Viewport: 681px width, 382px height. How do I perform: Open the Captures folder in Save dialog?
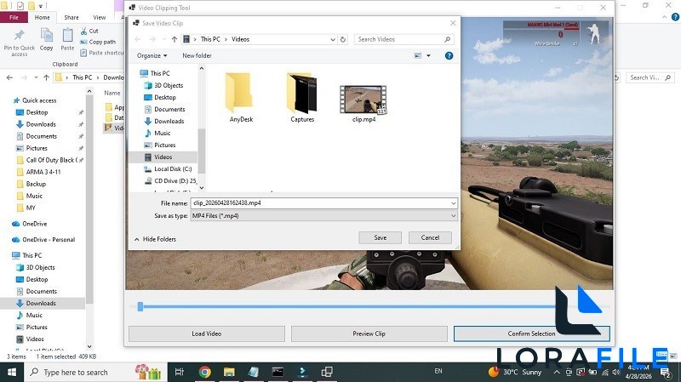(x=302, y=98)
